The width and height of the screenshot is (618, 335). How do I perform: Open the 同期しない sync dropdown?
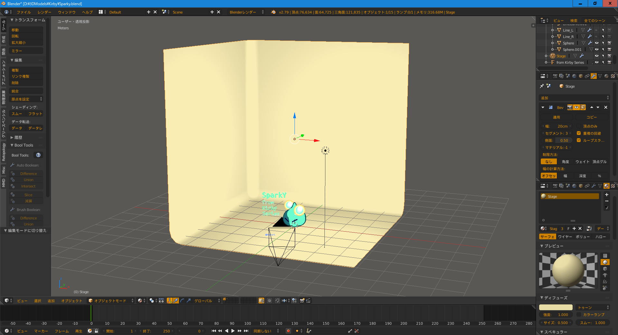(x=266, y=331)
